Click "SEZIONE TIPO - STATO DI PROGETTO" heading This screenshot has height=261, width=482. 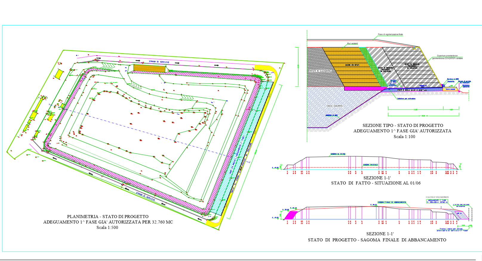(x=403, y=126)
